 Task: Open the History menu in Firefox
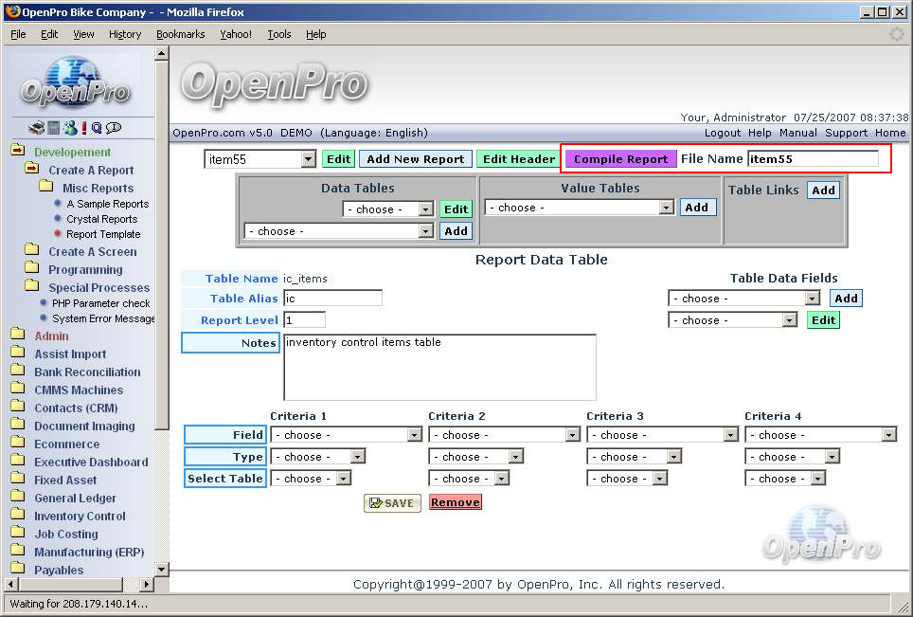124,34
